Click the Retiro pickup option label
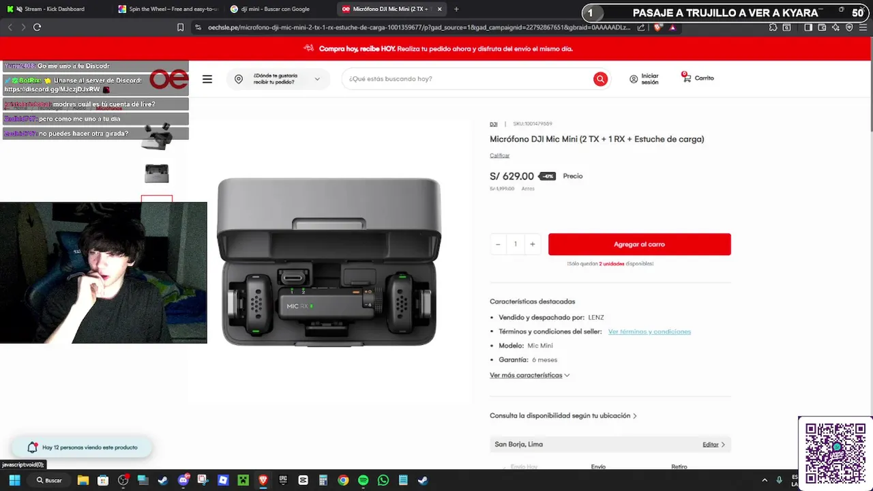 coord(679,467)
